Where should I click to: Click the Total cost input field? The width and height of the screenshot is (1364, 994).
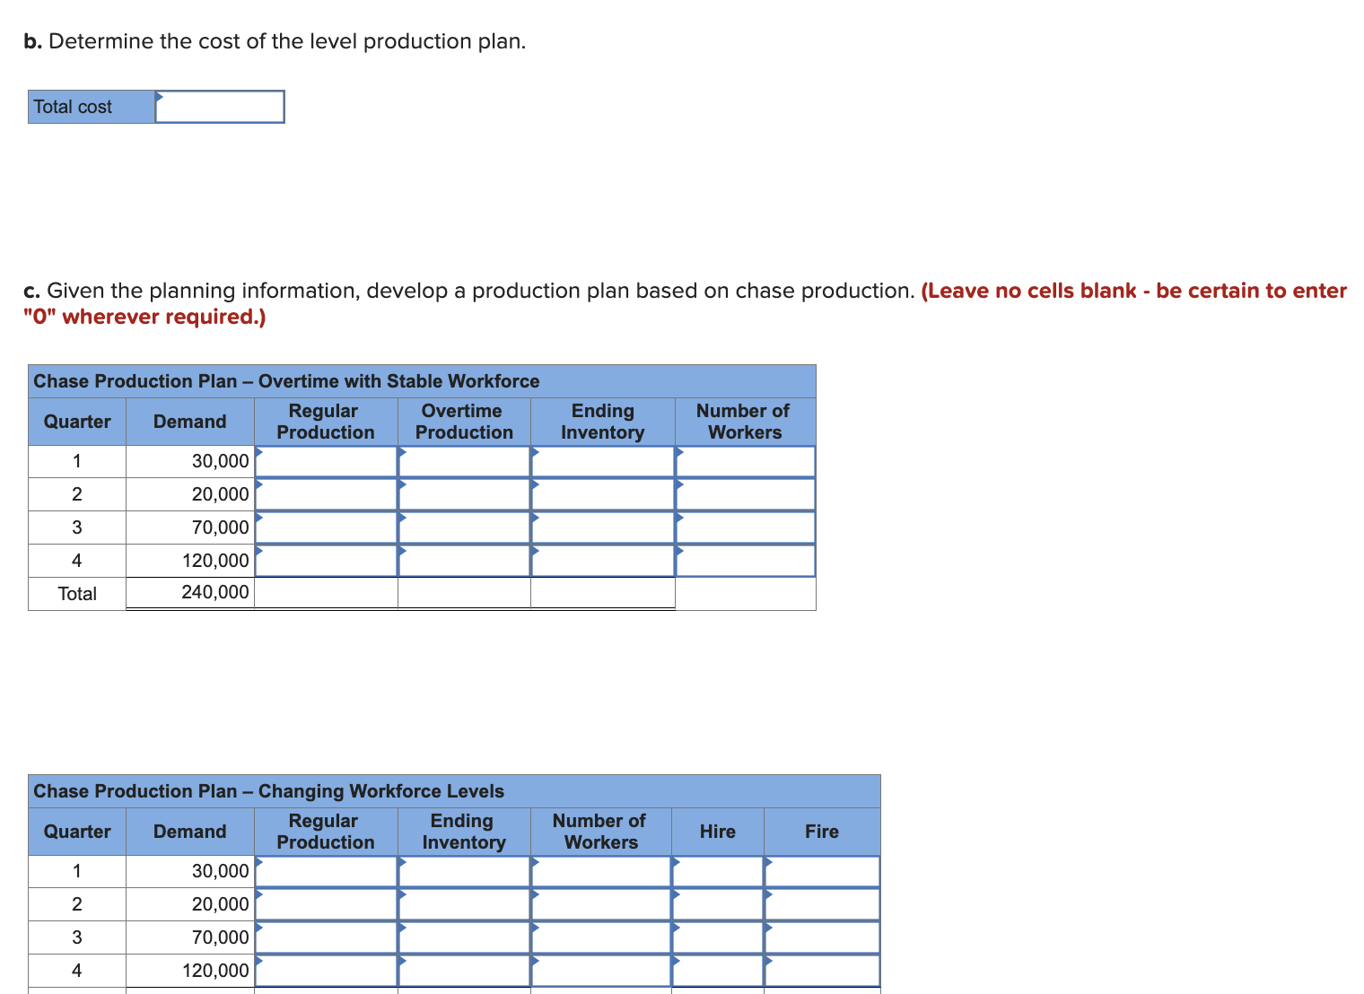220,107
